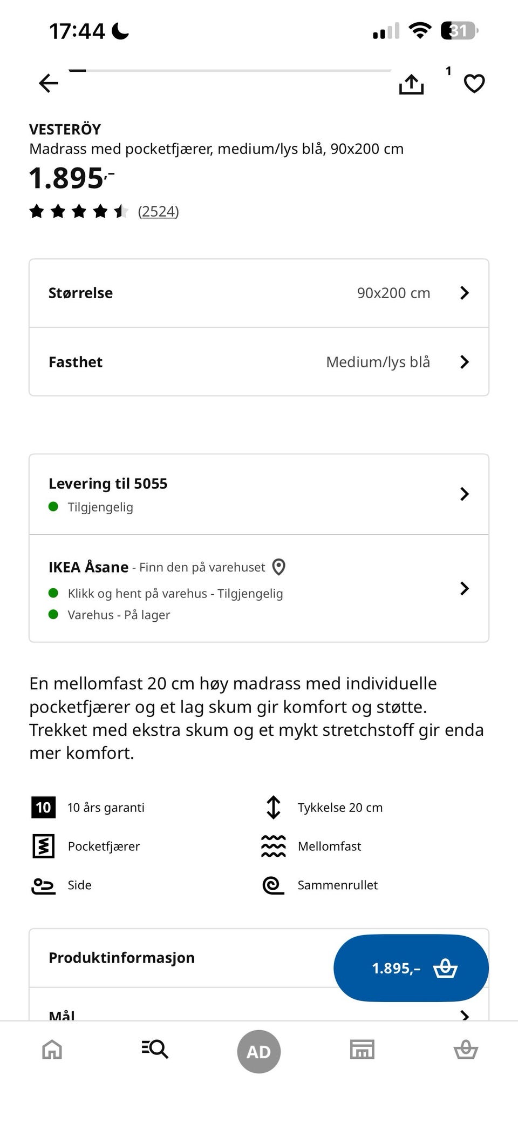Tap the image carousel progress bar
This screenshot has width=518, height=1122.
(x=230, y=71)
